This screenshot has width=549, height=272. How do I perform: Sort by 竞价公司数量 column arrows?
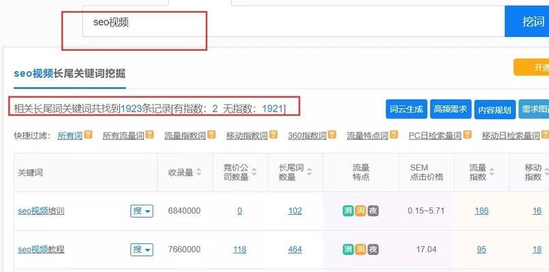[x=254, y=172]
